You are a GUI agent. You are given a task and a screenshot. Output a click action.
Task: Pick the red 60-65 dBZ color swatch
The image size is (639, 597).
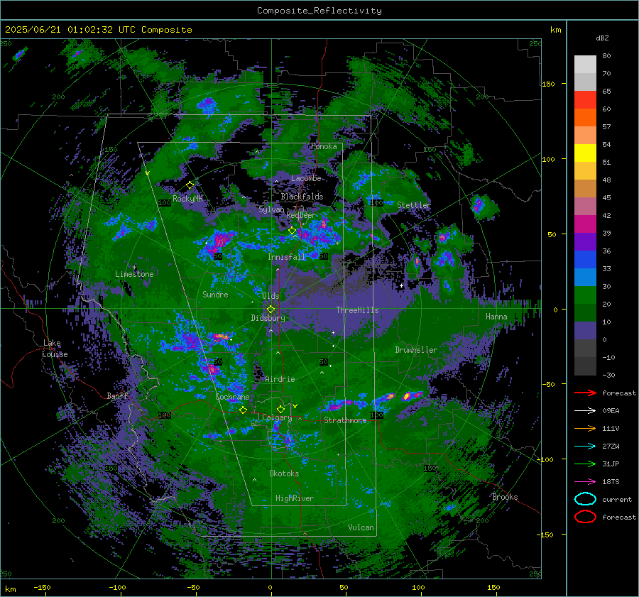click(585, 100)
